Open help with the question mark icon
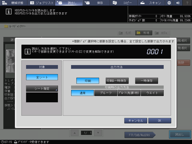Image resolution: width=192 pixels, height=144 pixels. [187, 3]
